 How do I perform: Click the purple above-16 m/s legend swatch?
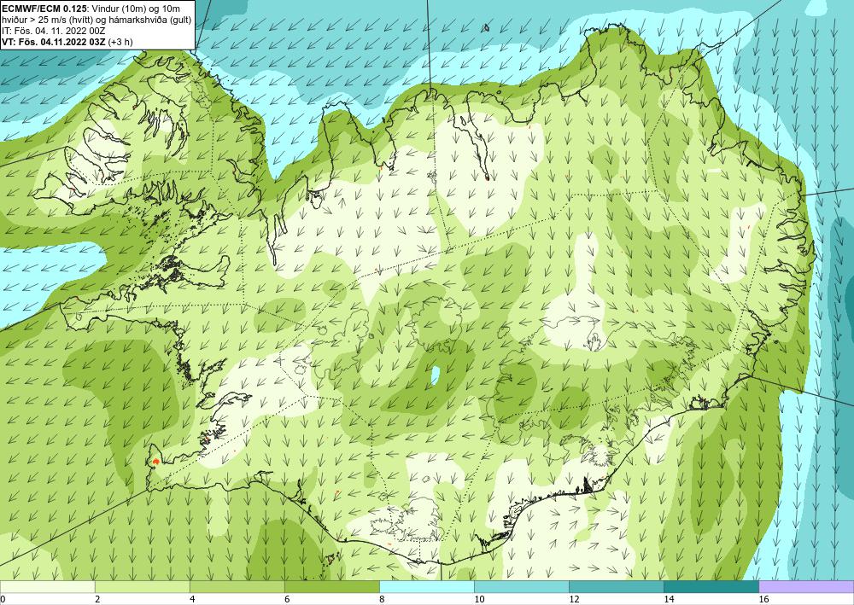coord(806,586)
